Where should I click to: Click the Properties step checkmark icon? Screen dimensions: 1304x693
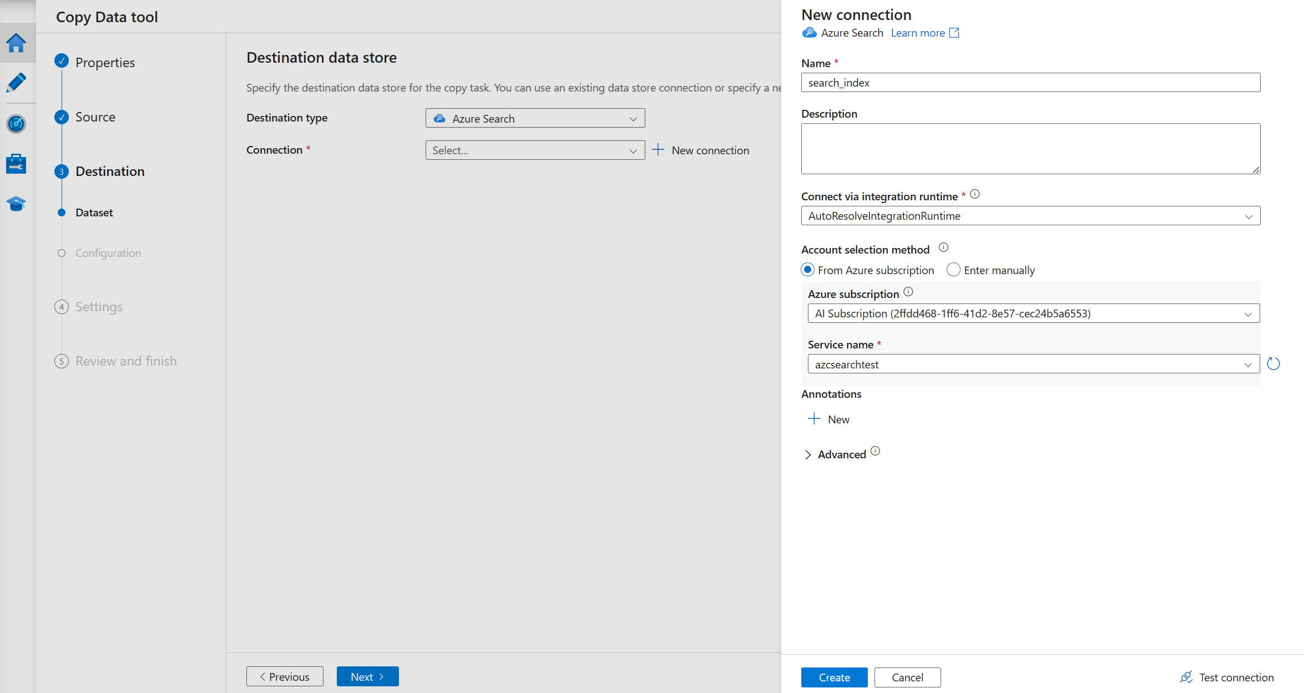coord(62,60)
